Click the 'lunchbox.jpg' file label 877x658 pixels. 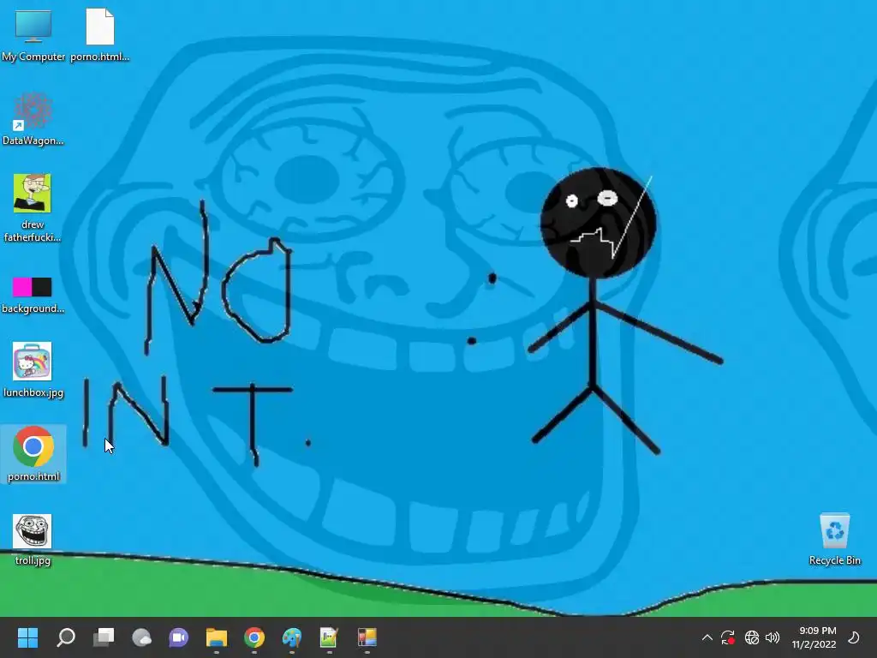33,392
